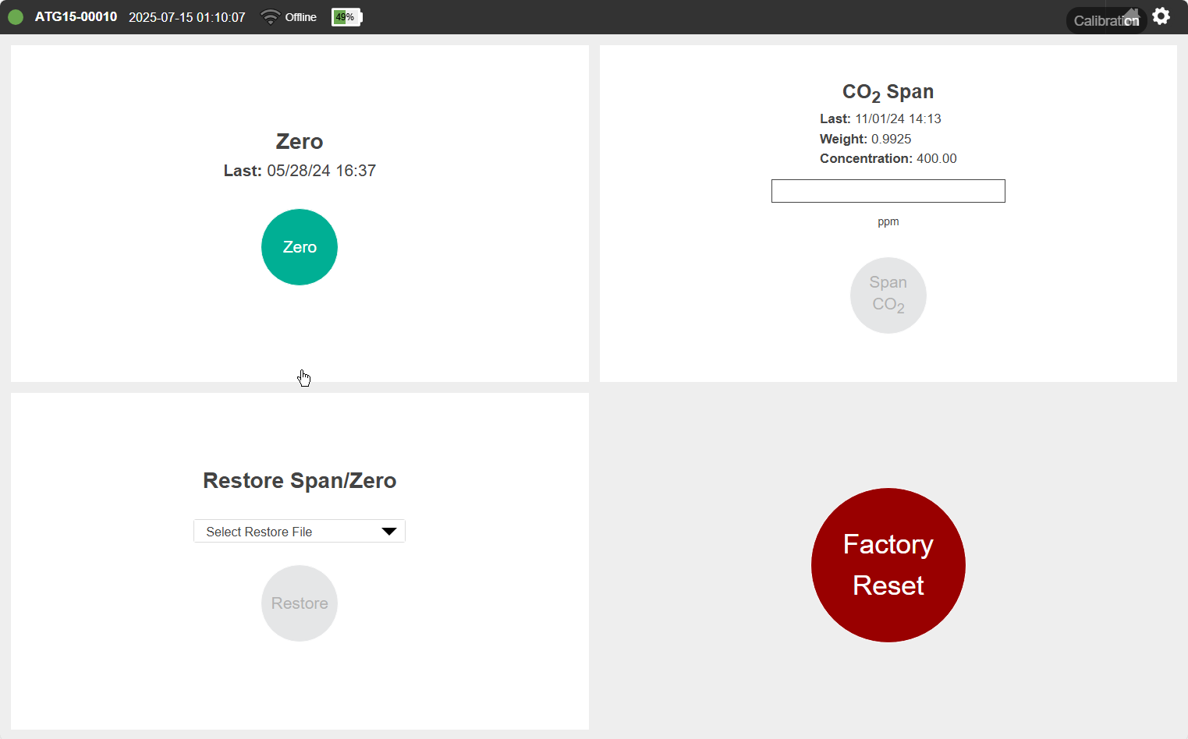The image size is (1188, 739).
Task: Click the Weight value 0.9925
Action: (891, 139)
